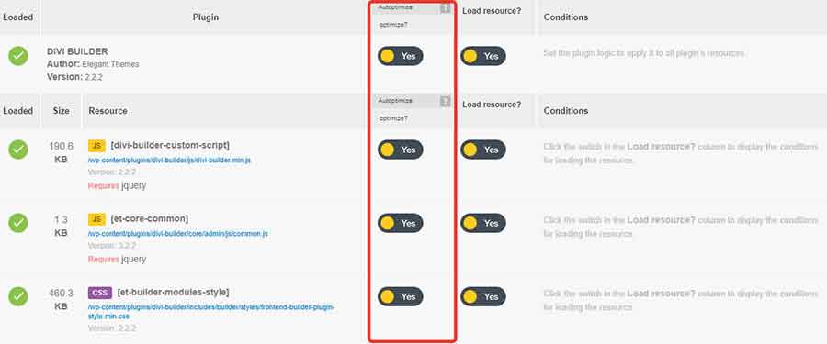Click help icon in resource Autoptimize header
Image resolution: width=827 pixels, height=344 pixels.
445,101
